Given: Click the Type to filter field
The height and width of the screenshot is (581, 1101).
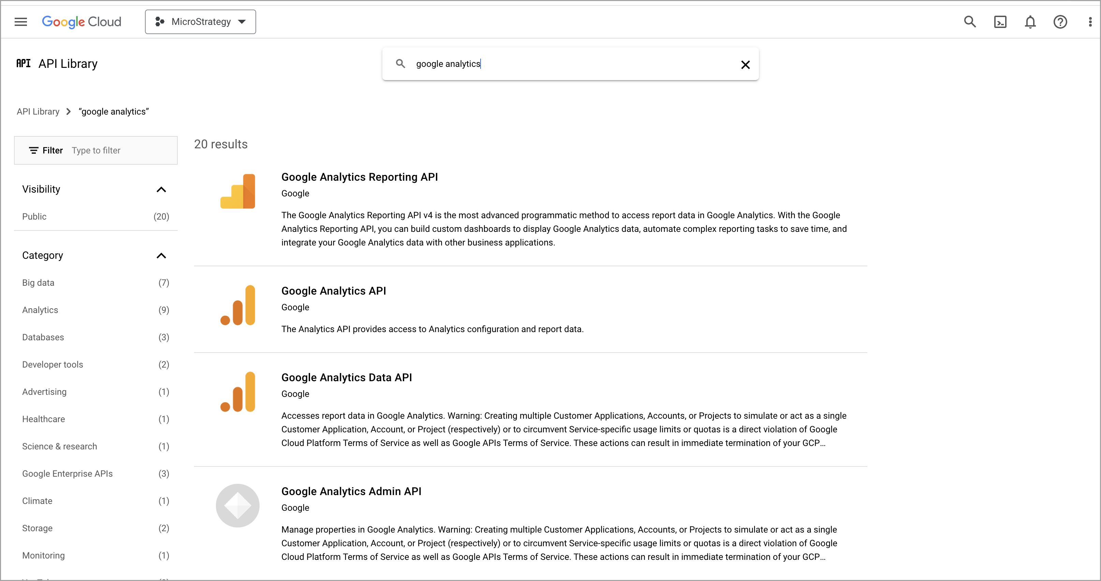Looking at the screenshot, I should point(120,150).
